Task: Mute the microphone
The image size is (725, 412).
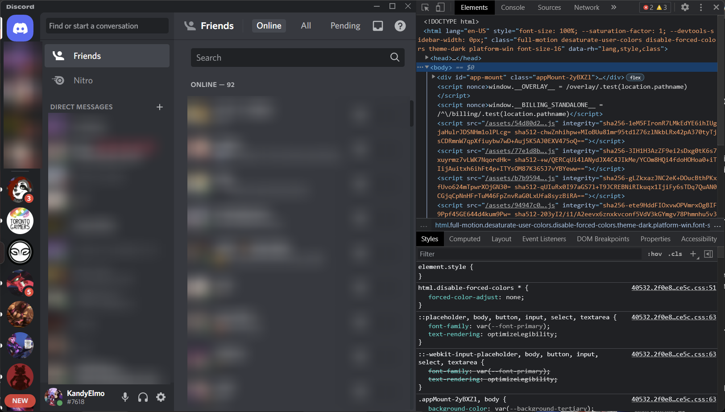Action: [125, 397]
